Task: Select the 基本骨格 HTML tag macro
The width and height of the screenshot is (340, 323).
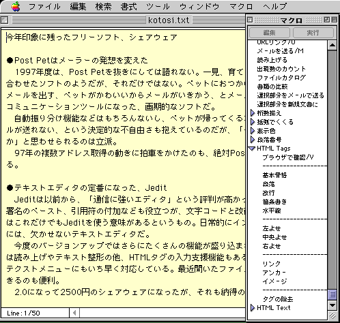Action: click(274, 175)
